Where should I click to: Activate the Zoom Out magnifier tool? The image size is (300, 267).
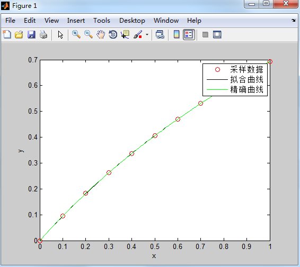[x=89, y=34]
